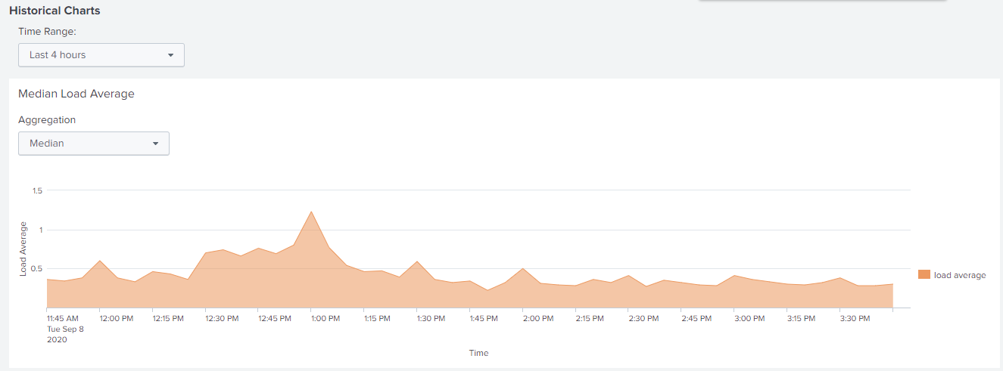
Task: Click the 'Aggregation' field label
Action: 47,120
